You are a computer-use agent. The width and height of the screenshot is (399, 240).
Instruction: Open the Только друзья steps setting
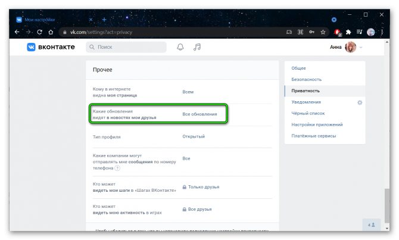[x=203, y=187]
